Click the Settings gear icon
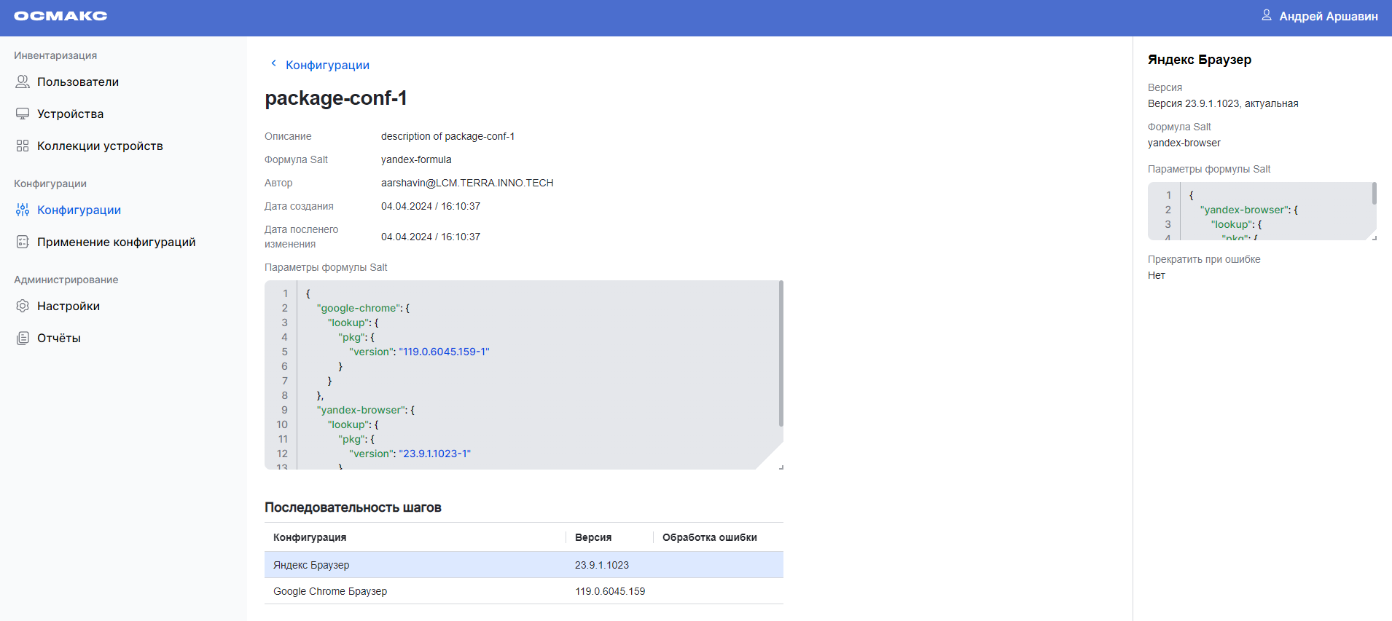 (x=23, y=306)
